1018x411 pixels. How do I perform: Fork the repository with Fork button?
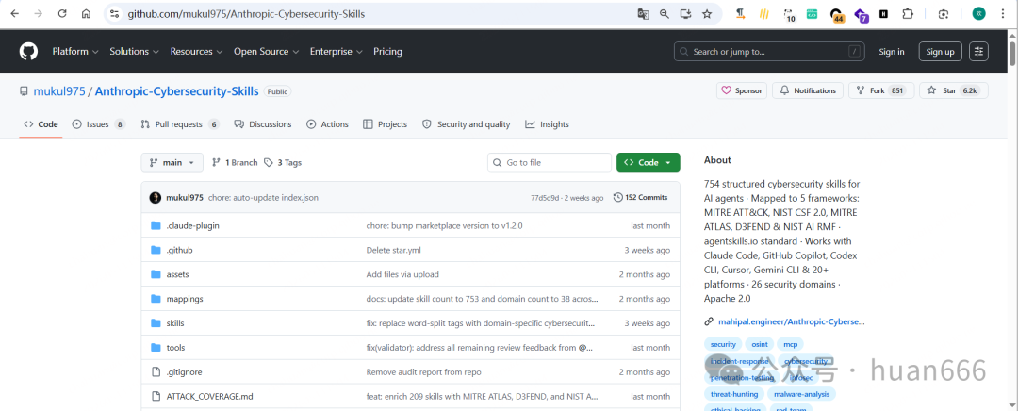(881, 90)
